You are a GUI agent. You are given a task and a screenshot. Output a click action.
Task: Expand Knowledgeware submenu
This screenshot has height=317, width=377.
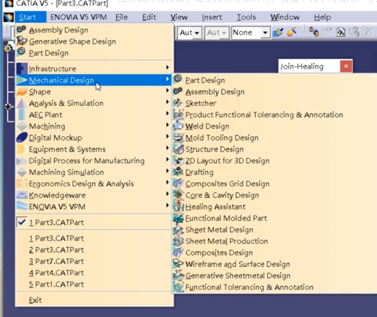95,195
